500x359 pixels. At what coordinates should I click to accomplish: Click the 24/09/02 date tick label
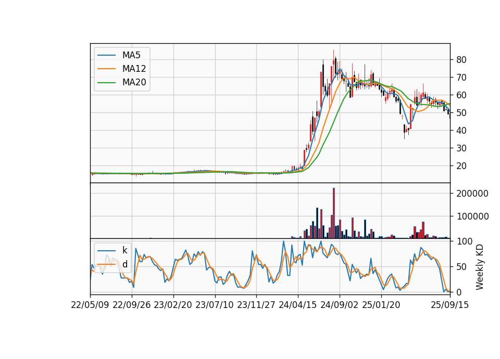(x=339, y=305)
